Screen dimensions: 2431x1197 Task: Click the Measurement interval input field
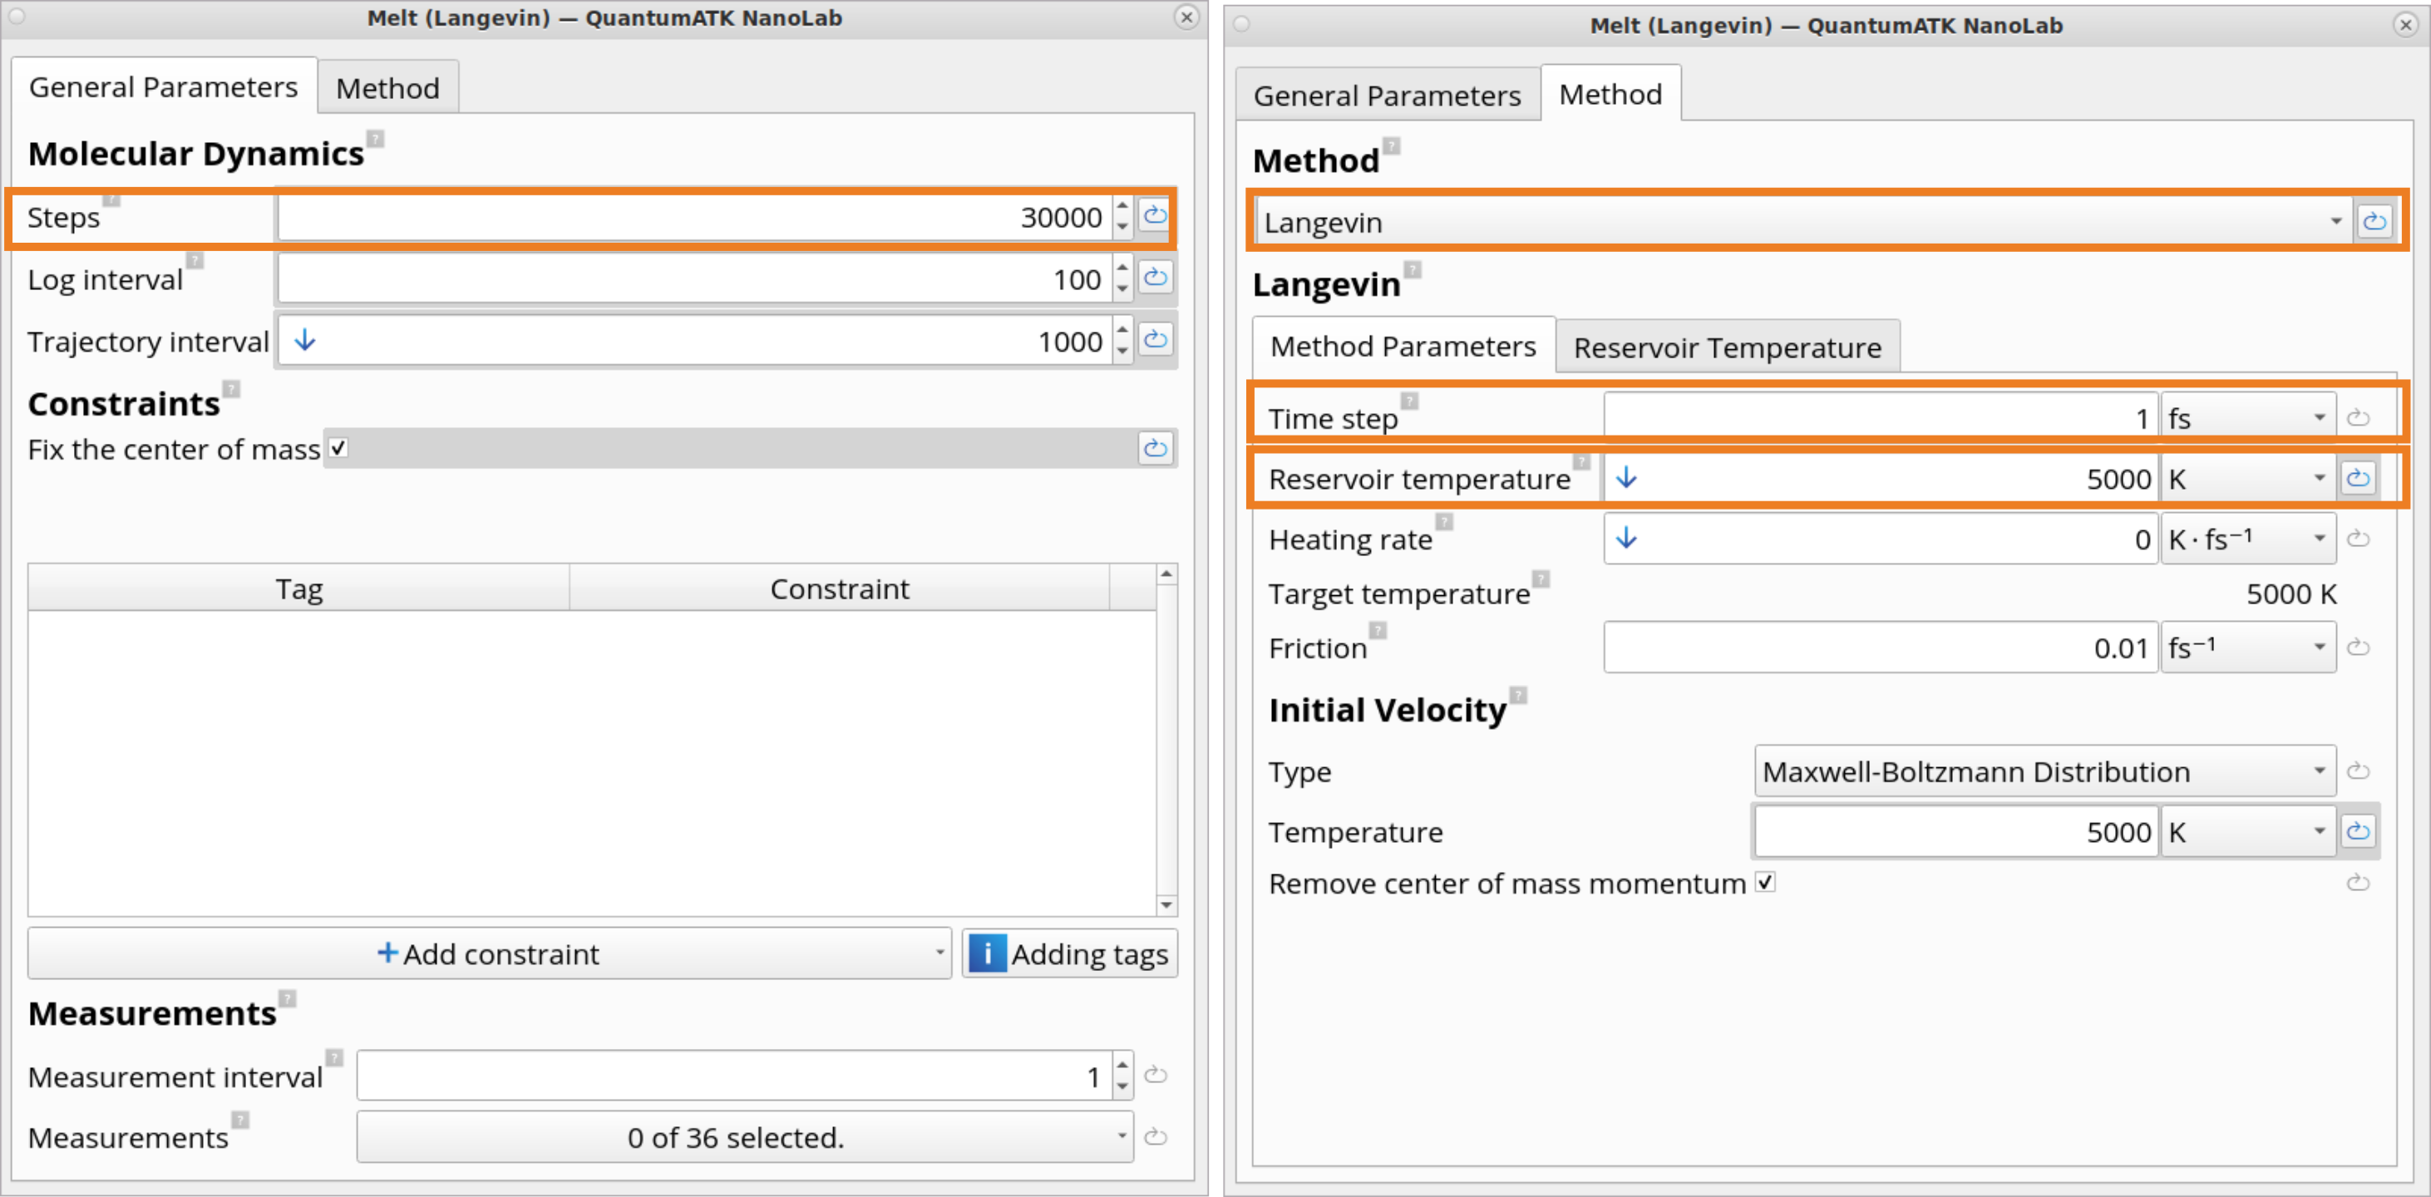(735, 1076)
